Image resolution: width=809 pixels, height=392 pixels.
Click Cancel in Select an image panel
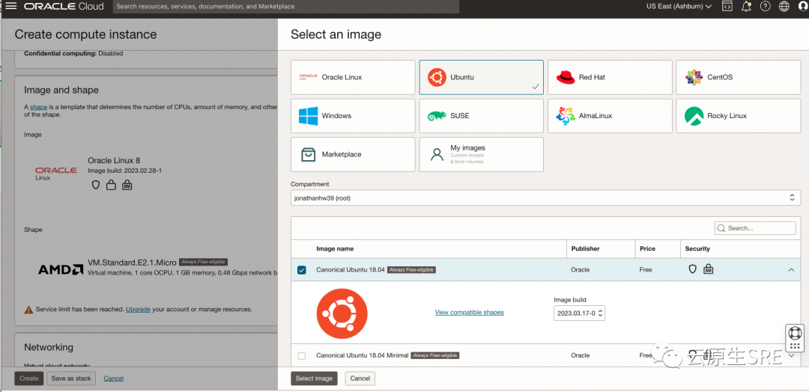pos(360,378)
